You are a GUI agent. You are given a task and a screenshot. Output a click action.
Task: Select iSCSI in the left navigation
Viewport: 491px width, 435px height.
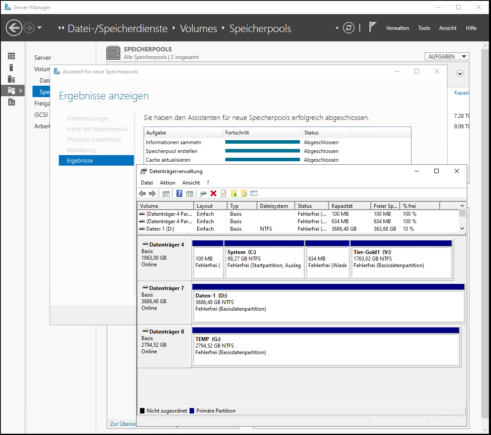click(41, 115)
